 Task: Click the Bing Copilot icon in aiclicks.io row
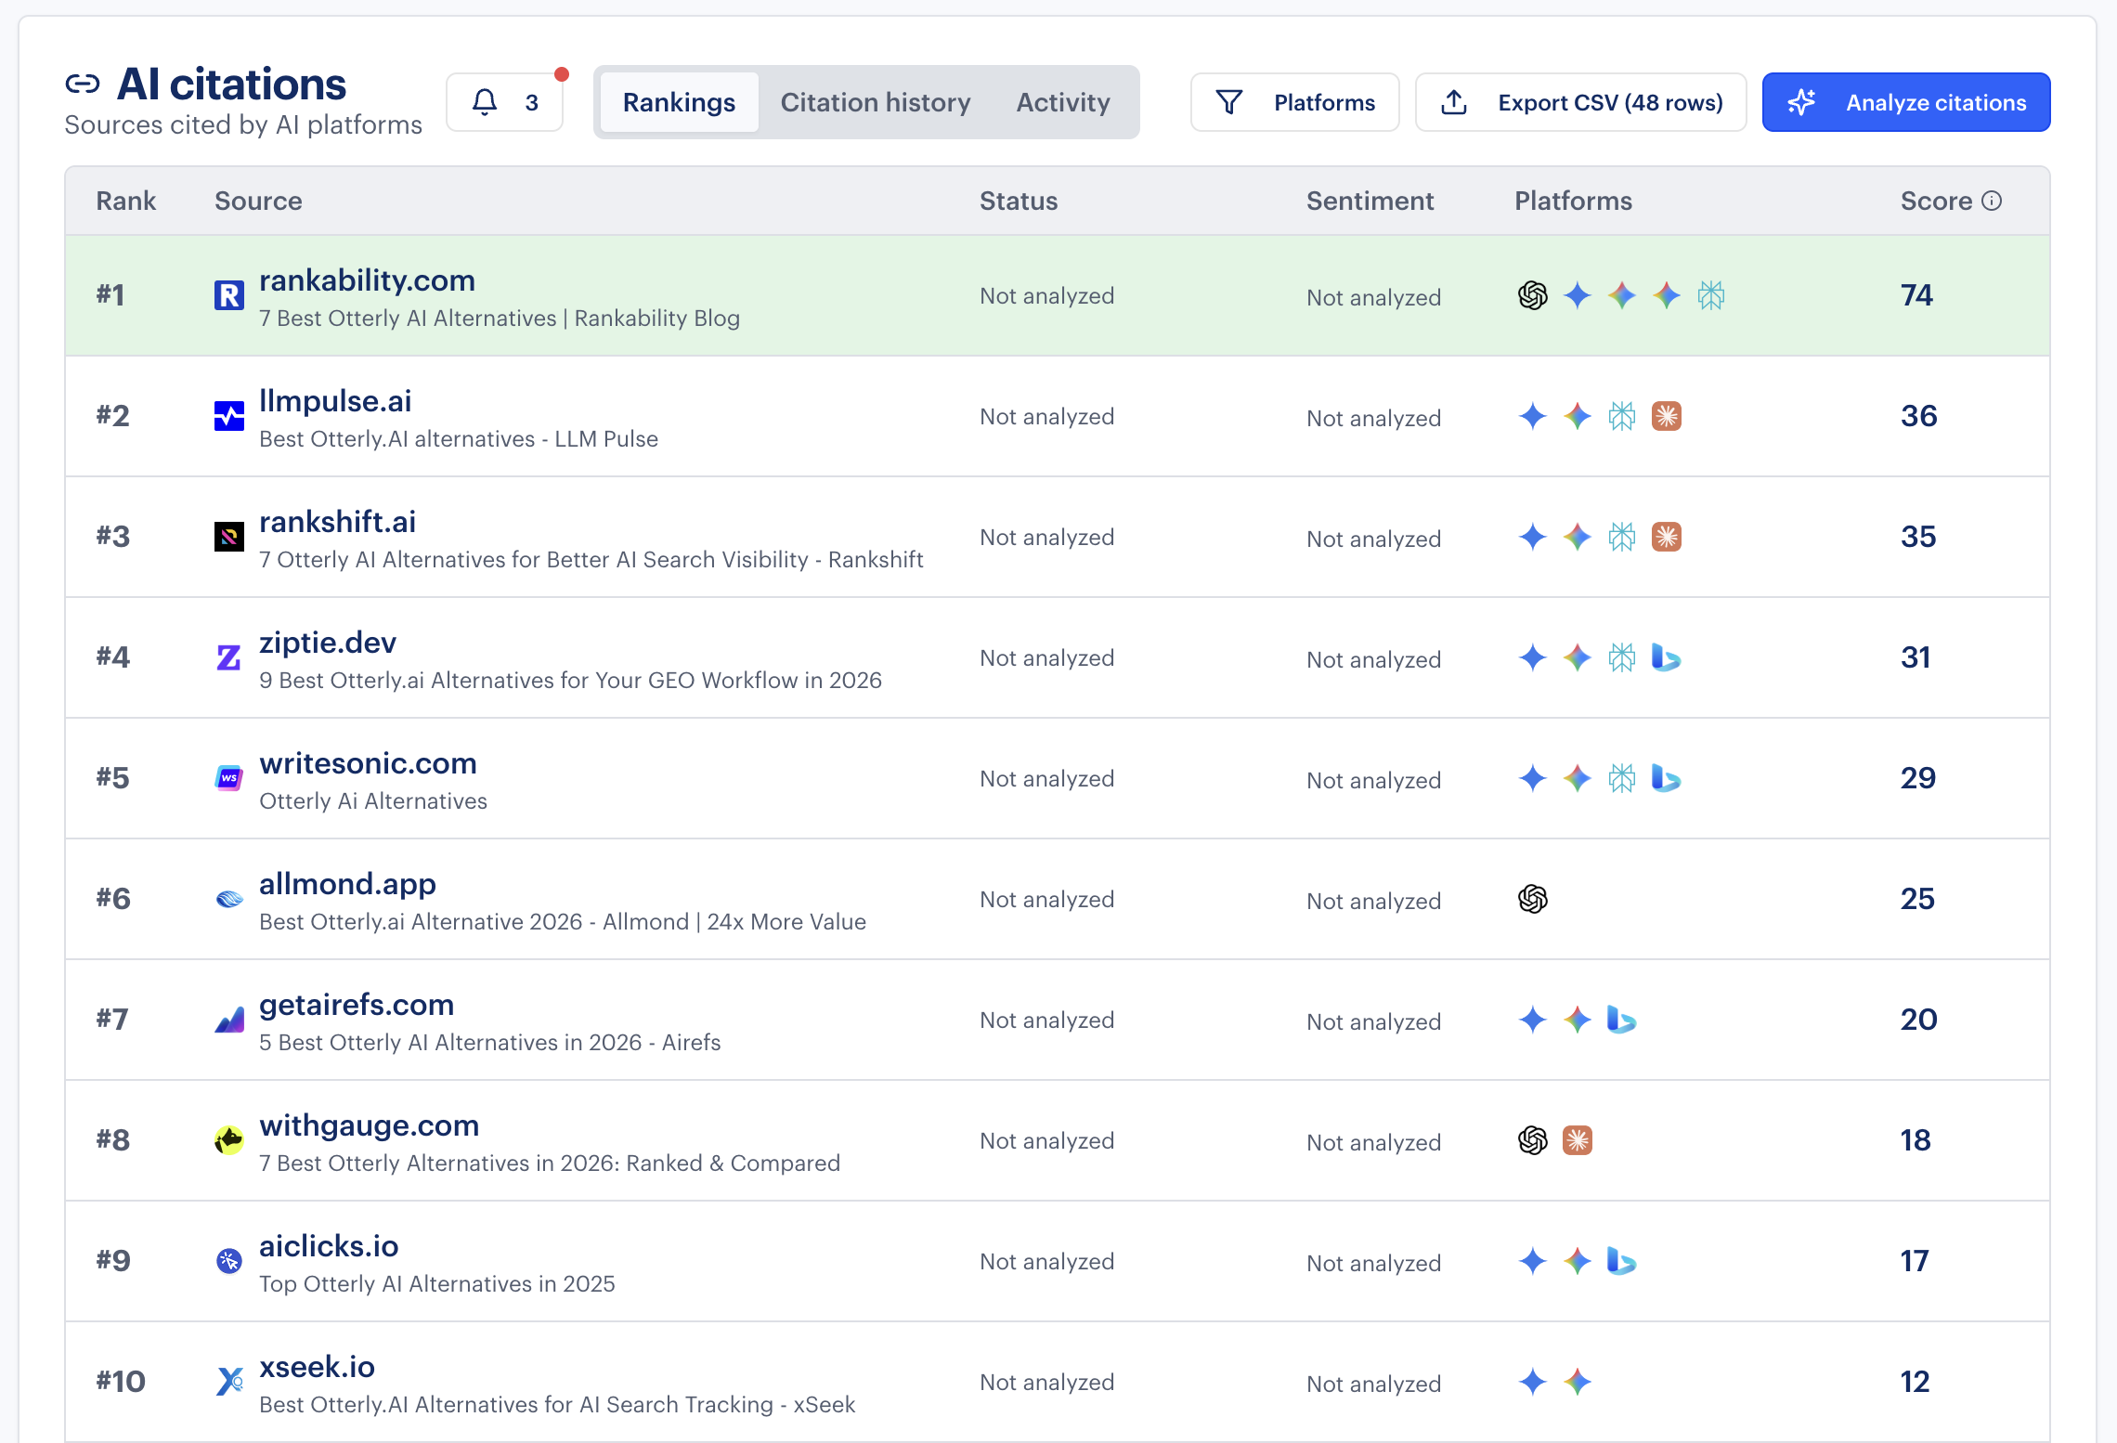1622,1261
